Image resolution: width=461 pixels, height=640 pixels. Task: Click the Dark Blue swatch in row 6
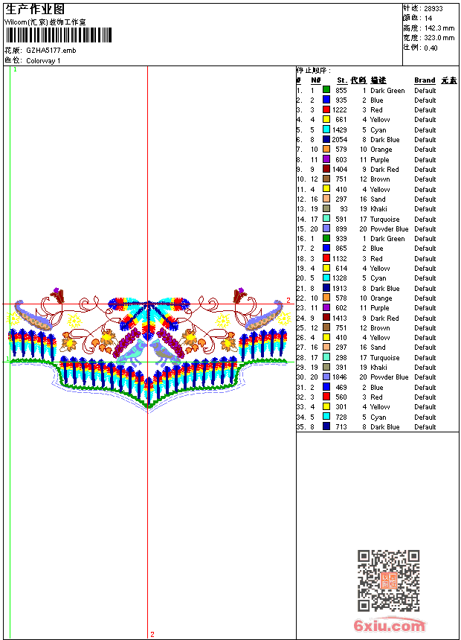326,139
